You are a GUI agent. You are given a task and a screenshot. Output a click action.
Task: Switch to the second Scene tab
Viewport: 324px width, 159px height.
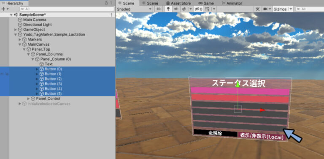click(x=151, y=3)
